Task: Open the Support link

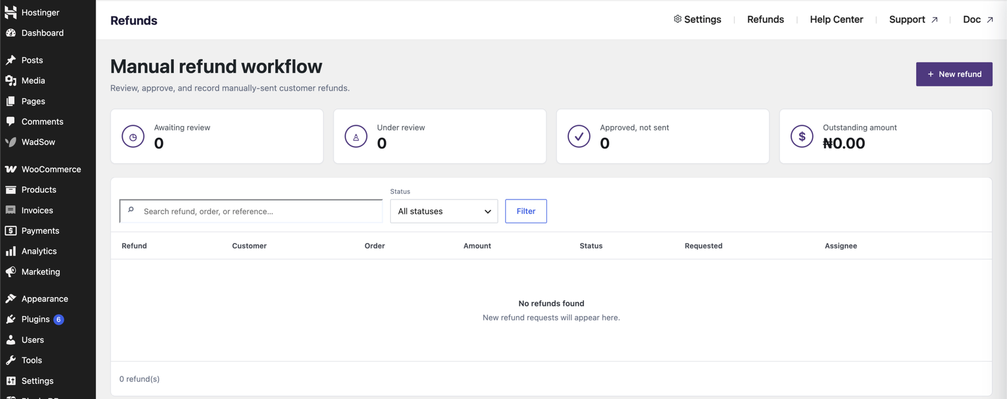Action: (x=913, y=20)
